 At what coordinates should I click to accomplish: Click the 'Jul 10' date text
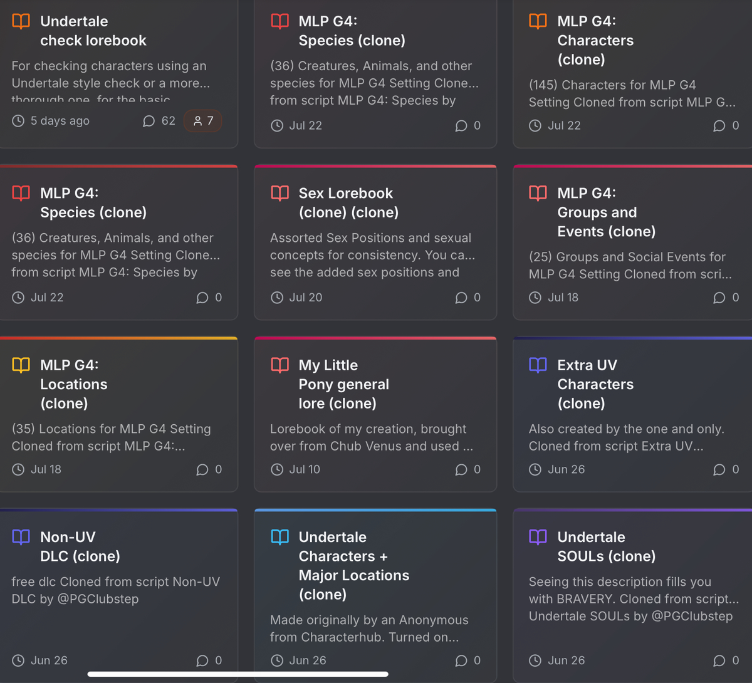pyautogui.click(x=305, y=469)
